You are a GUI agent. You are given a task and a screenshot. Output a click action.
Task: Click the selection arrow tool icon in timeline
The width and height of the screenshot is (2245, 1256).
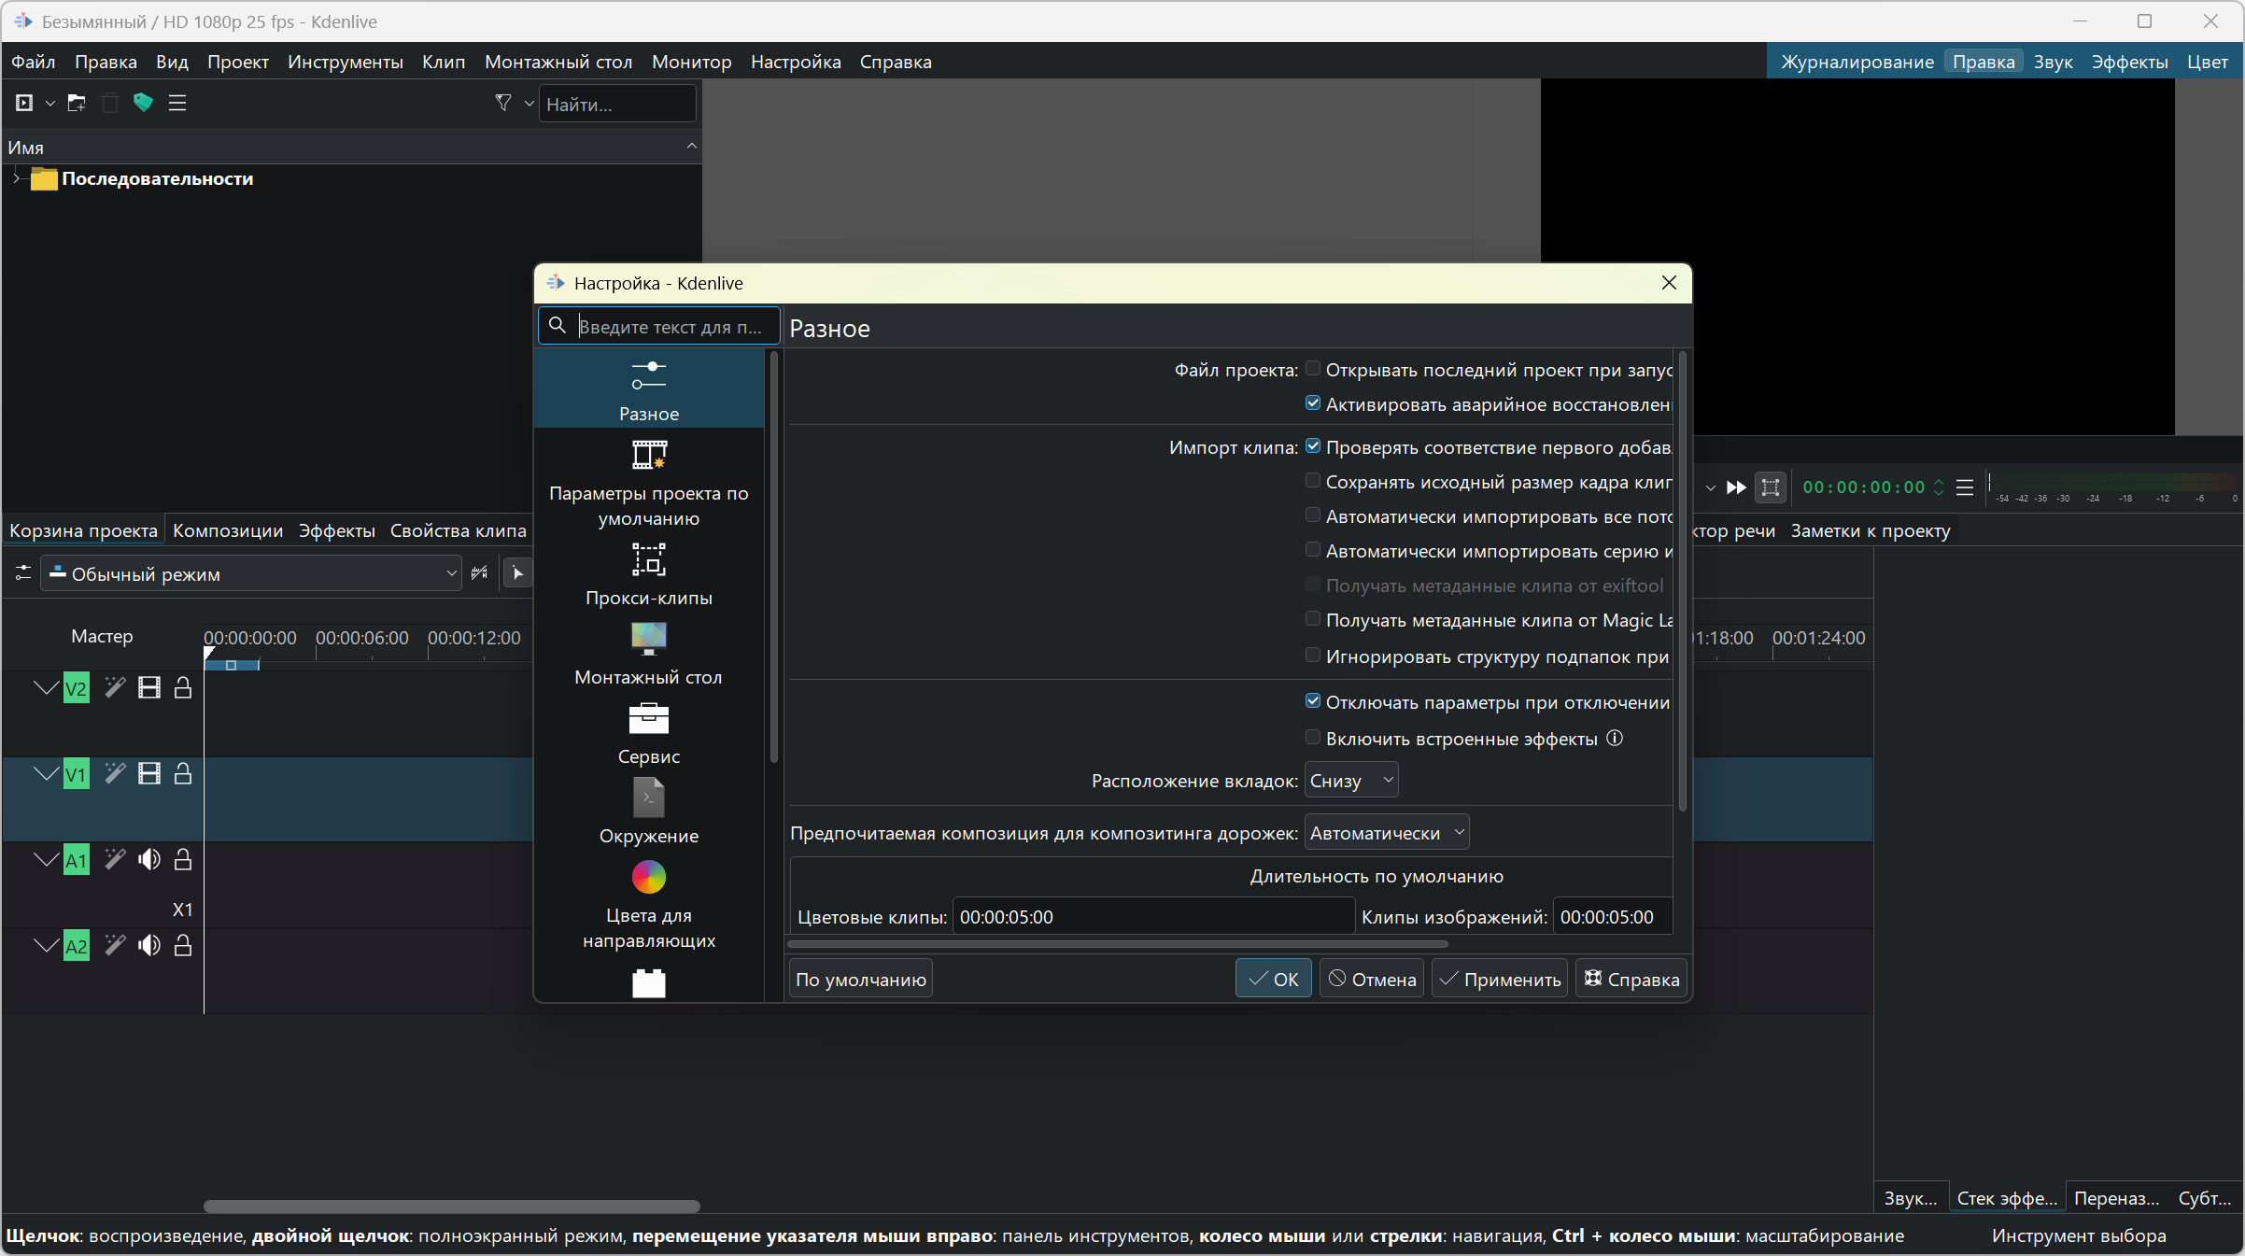(518, 573)
